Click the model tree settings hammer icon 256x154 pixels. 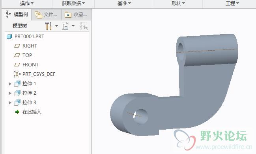pyautogui.click(x=49, y=26)
